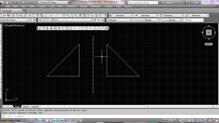219x123 pixels.
Task: Click the Save icon in the Standard toolbar
Action: (x=9, y=15)
